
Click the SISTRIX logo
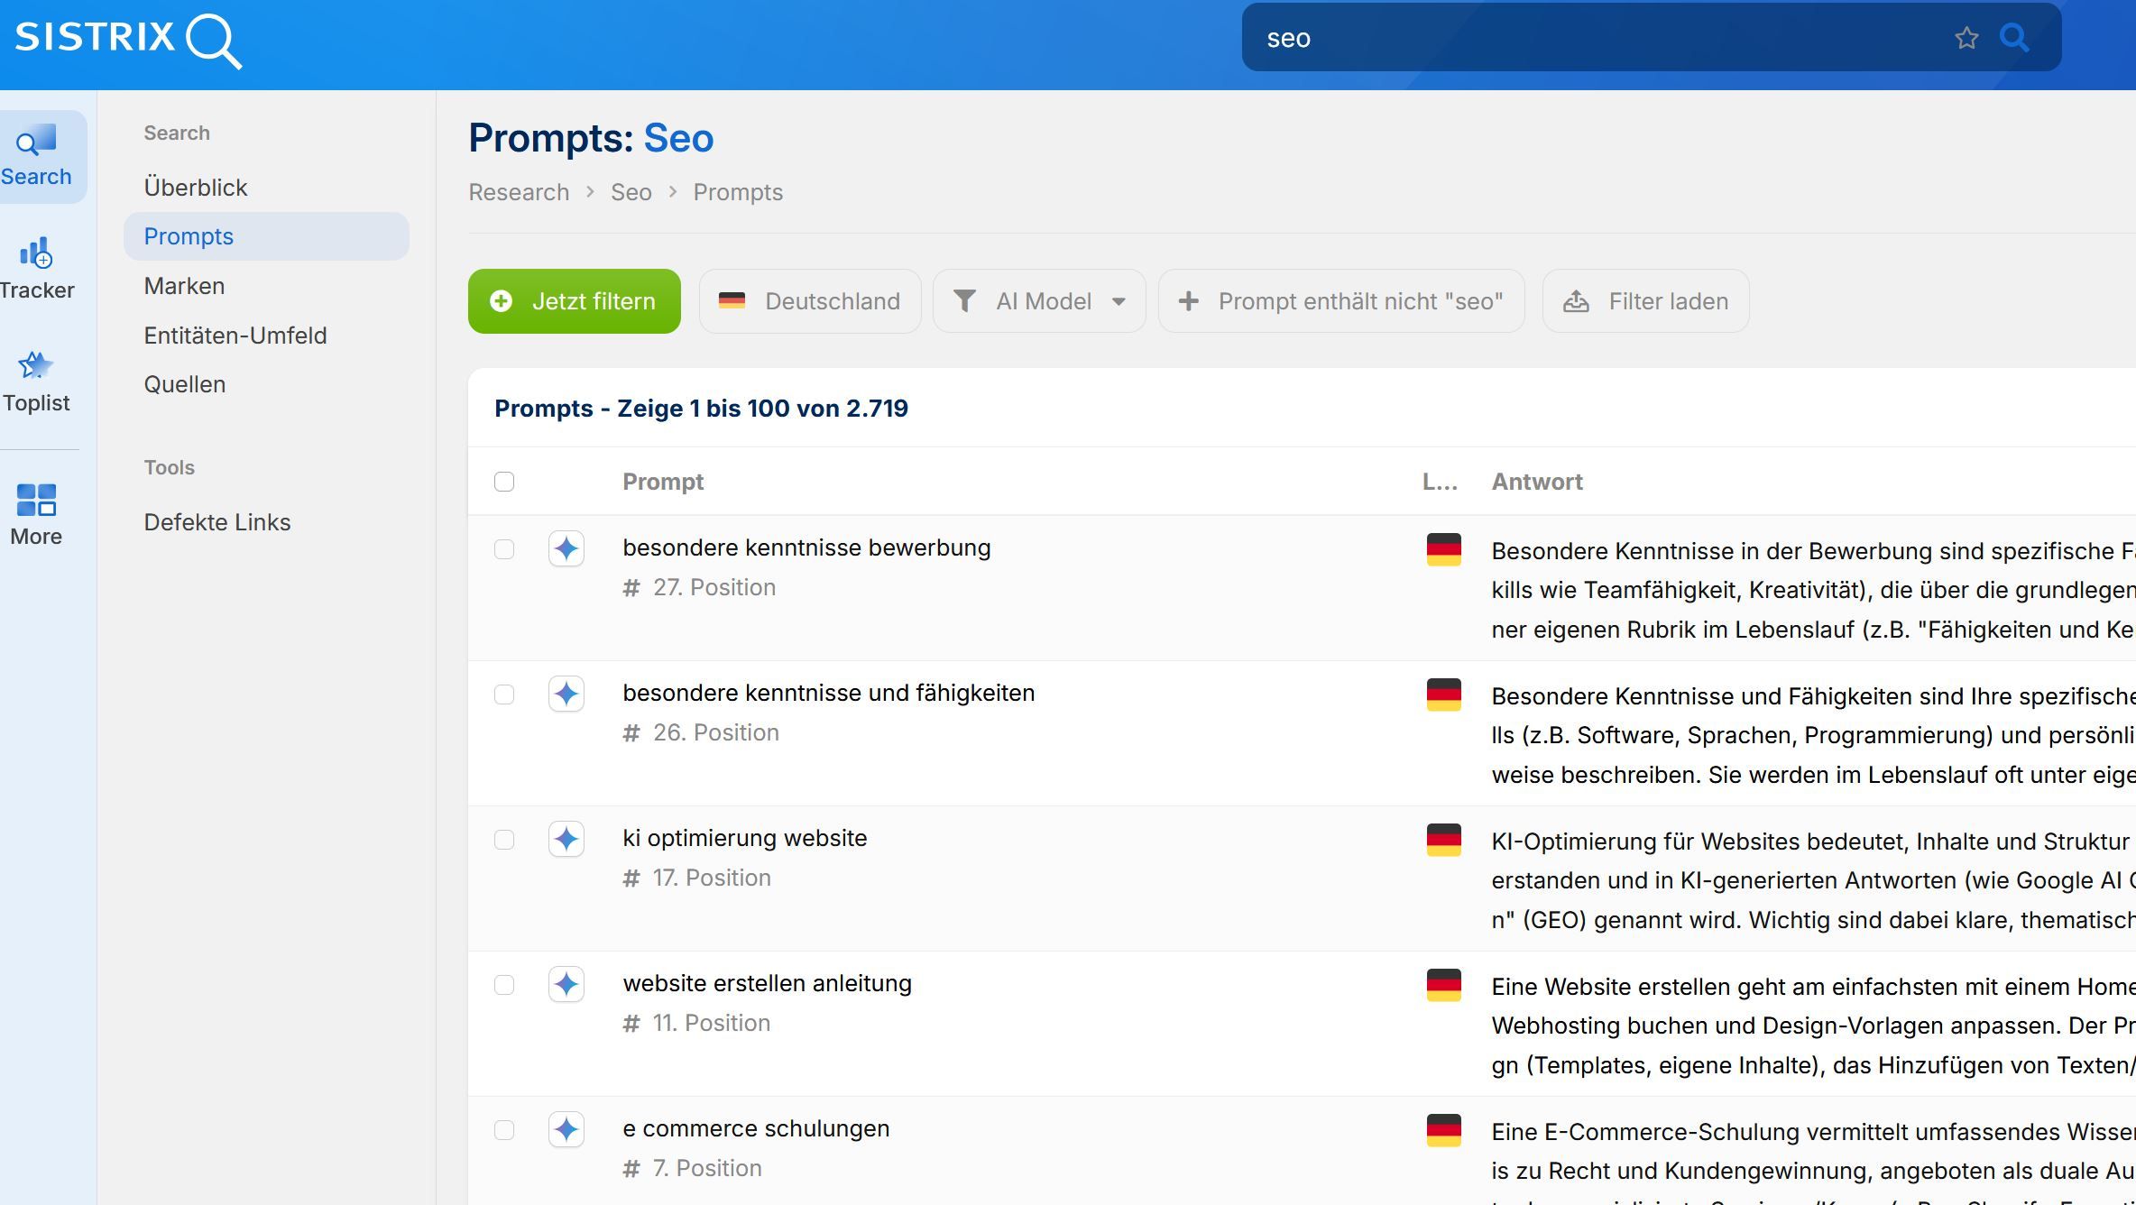tap(128, 40)
